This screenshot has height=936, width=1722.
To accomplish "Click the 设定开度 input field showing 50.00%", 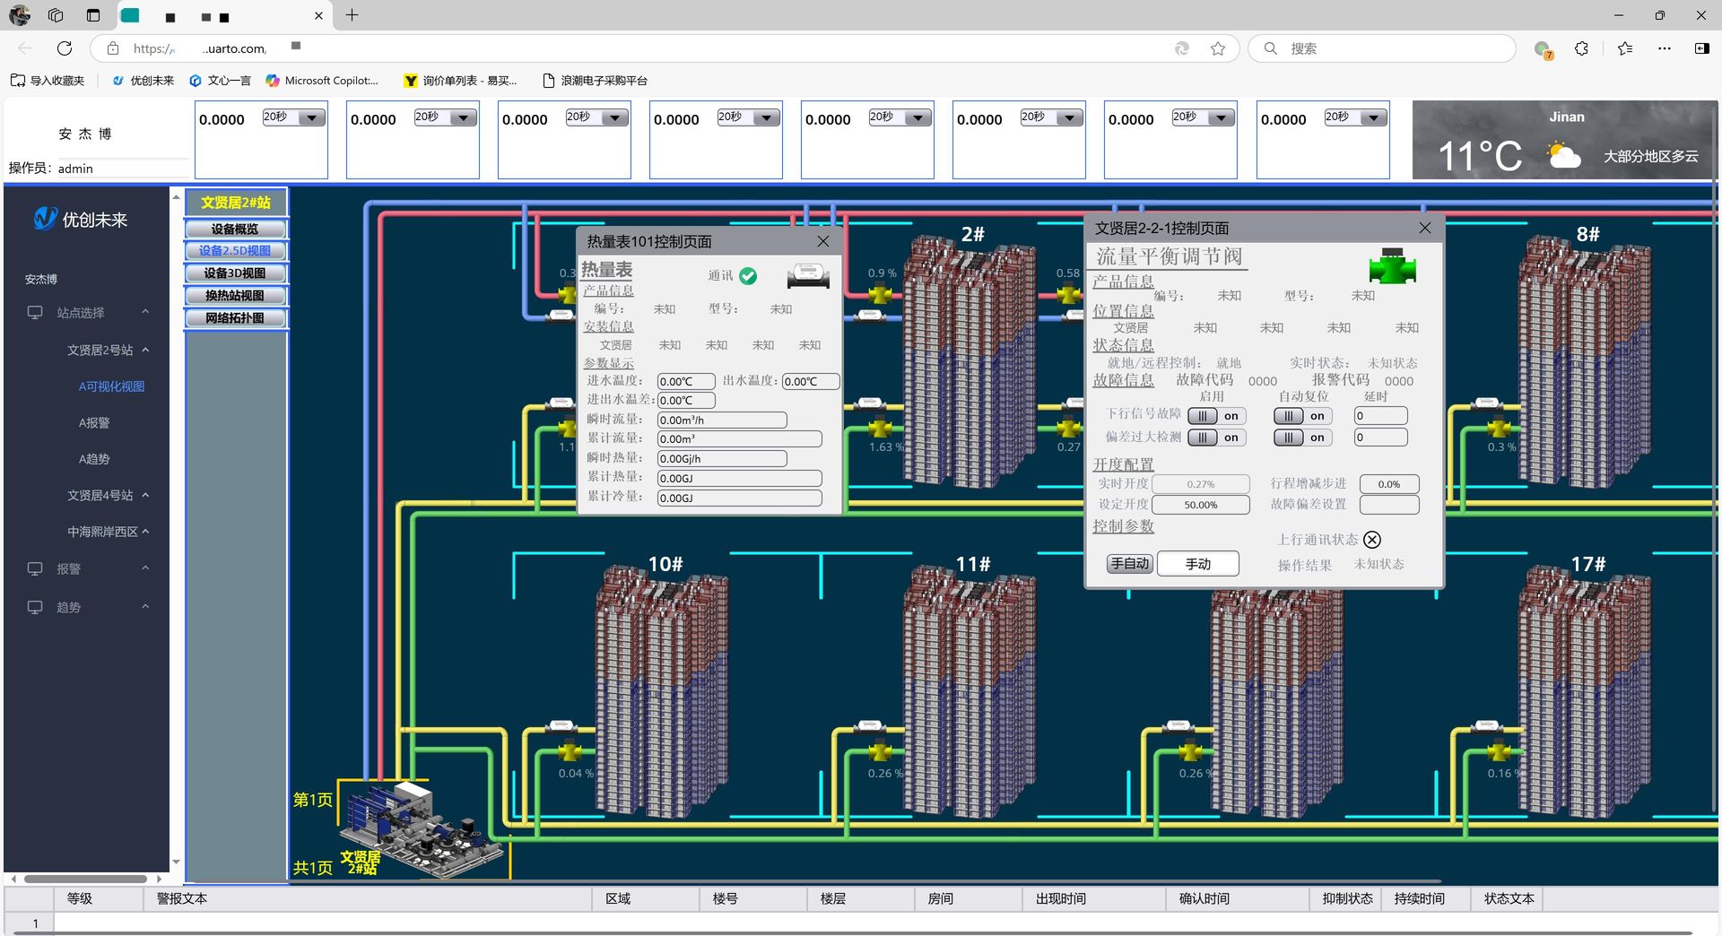I will click(1200, 505).
